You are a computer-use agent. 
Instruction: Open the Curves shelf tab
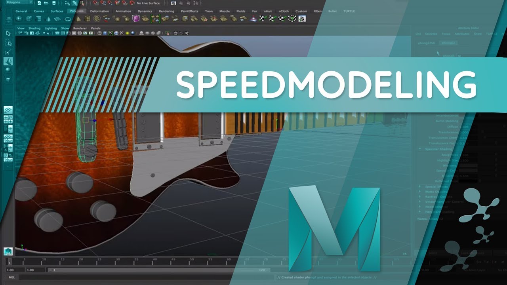(39, 11)
